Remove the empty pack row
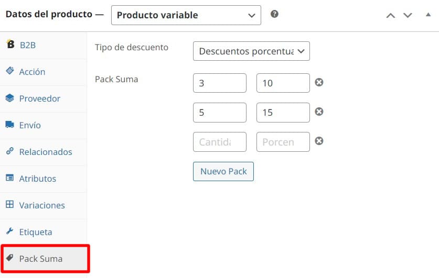 [x=319, y=141]
